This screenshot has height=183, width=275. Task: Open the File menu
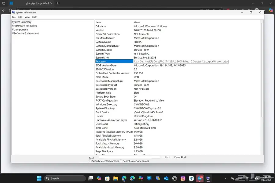14,17
